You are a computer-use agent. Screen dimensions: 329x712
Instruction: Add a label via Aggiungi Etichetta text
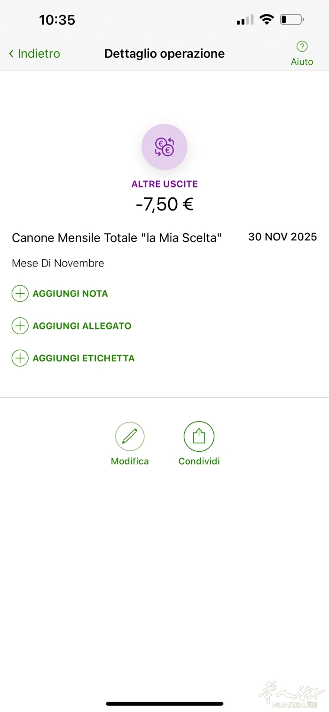point(84,358)
